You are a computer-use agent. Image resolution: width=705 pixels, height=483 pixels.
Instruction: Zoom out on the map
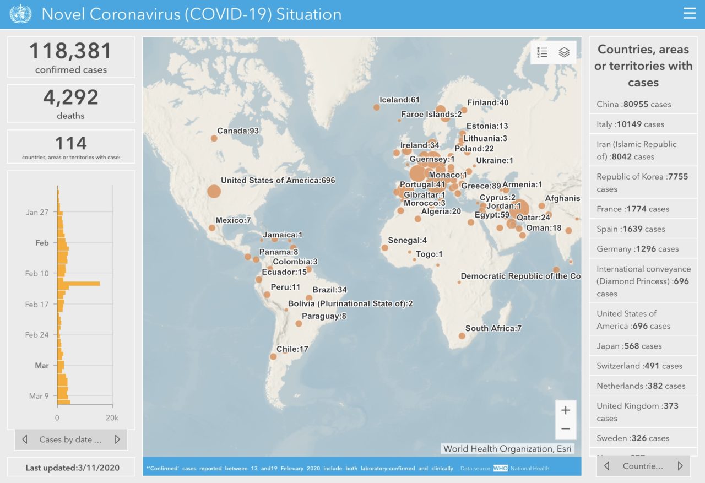click(x=566, y=429)
